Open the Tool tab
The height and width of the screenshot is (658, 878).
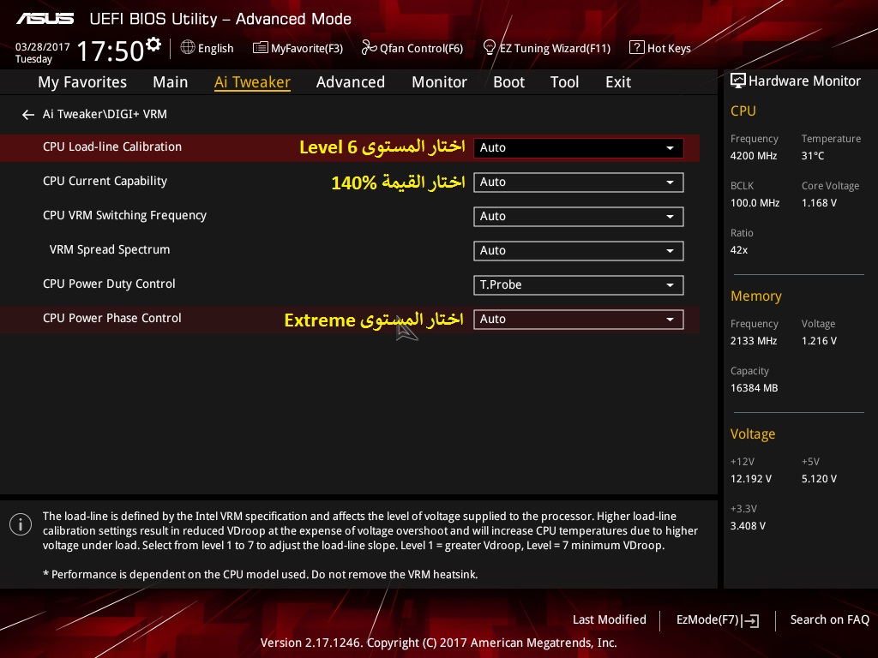(564, 82)
